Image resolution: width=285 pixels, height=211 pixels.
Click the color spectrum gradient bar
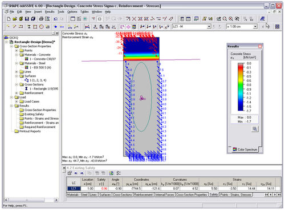241,87
